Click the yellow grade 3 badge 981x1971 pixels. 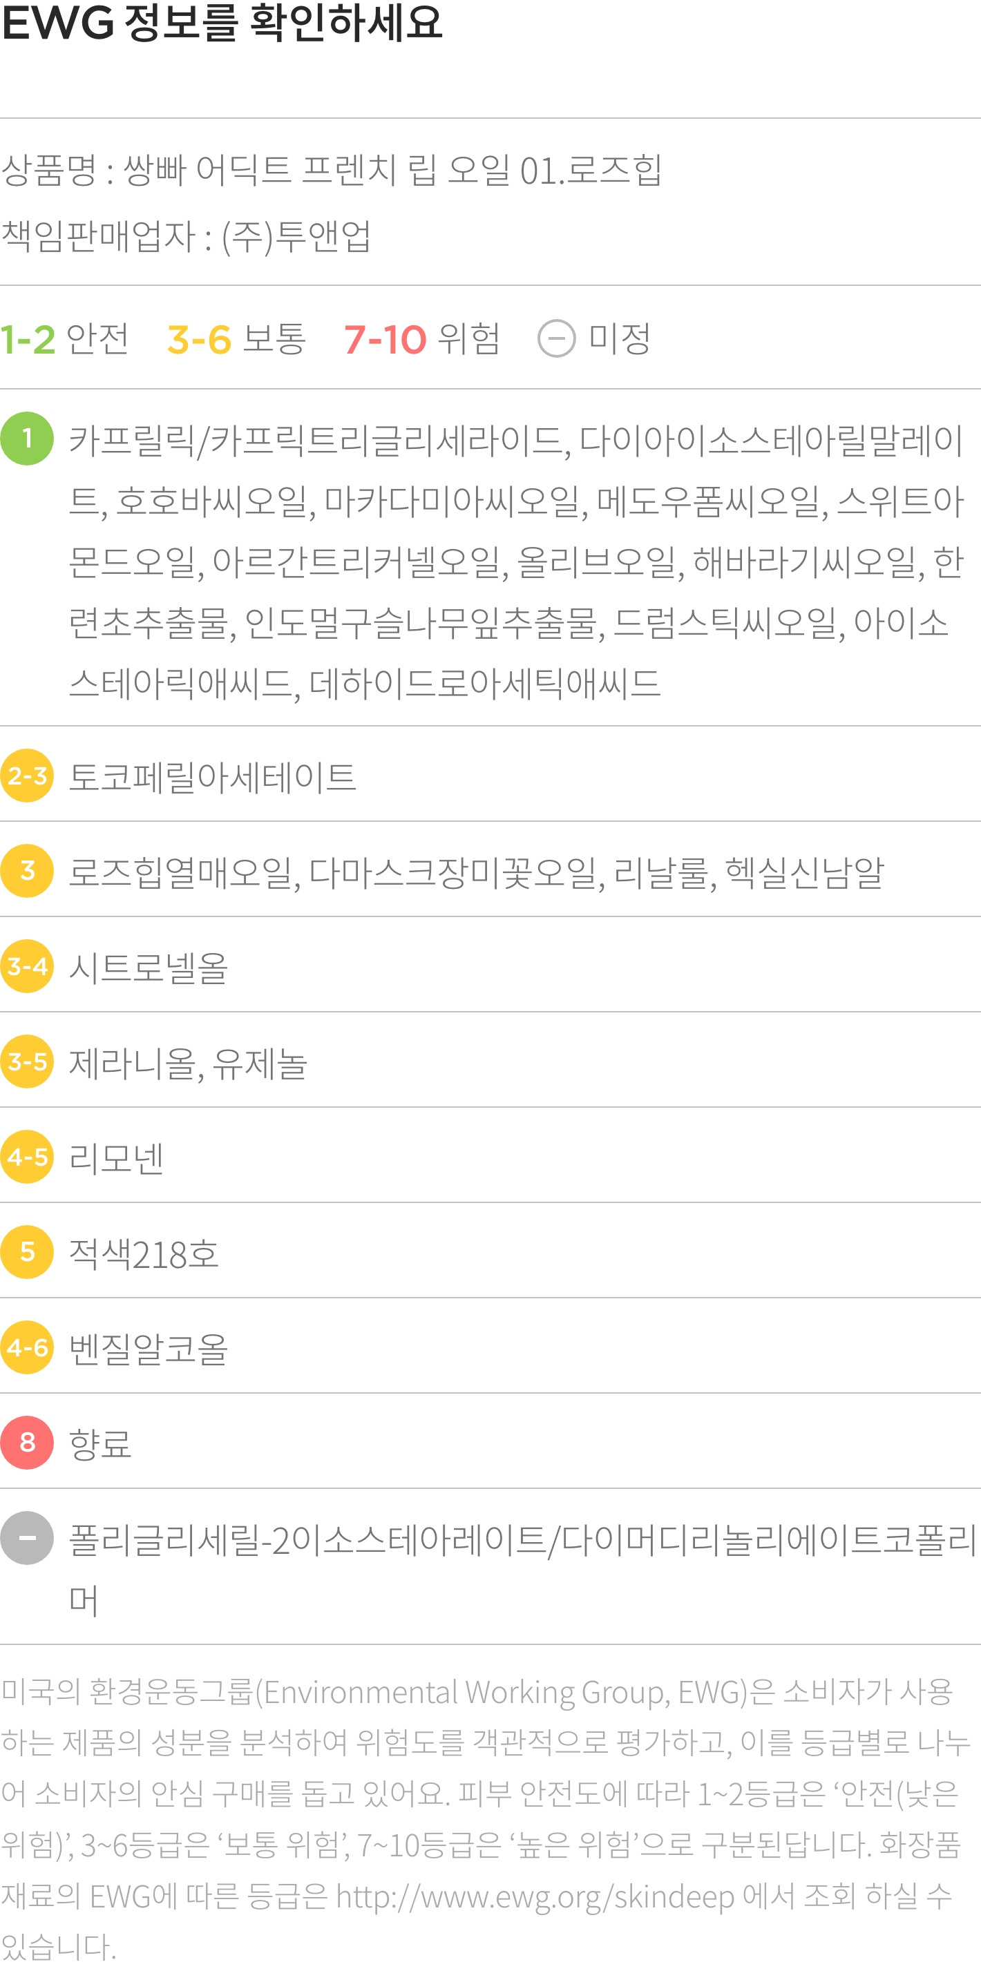pos(28,871)
